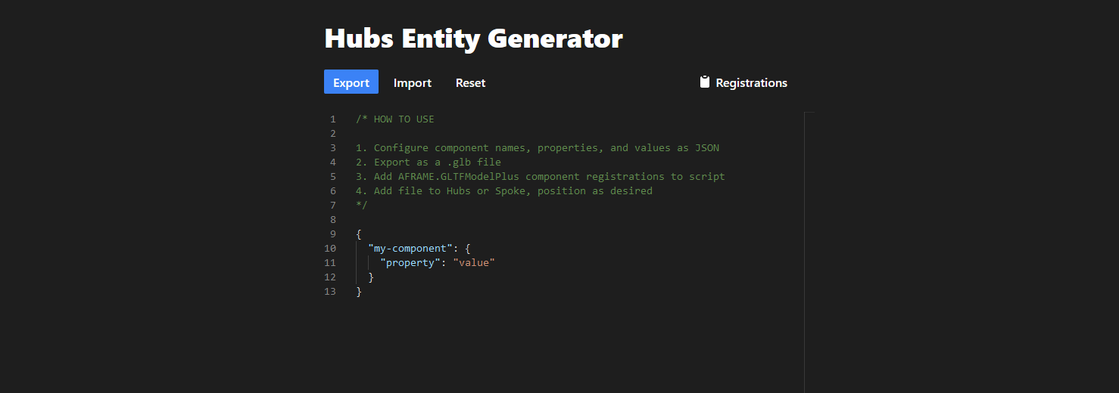
Task: Open the Registrations panel
Action: (x=743, y=82)
